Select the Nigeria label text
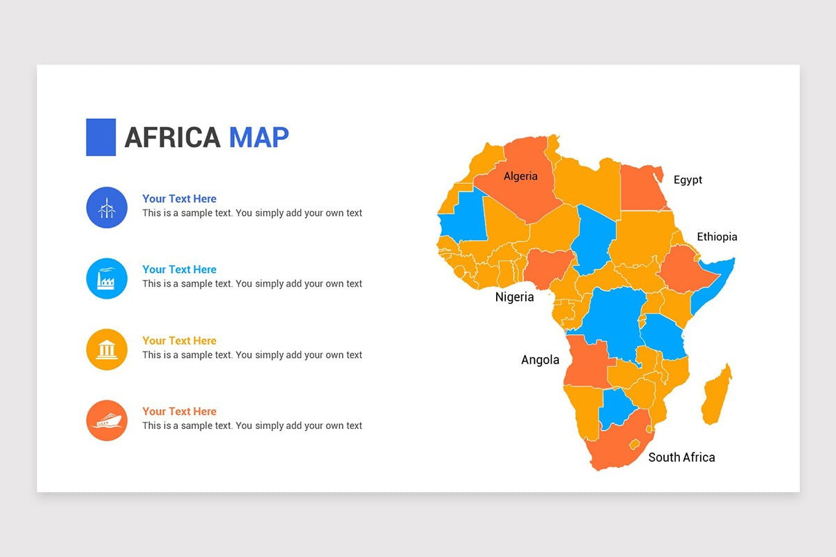Image resolution: width=836 pixels, height=557 pixels. point(515,297)
